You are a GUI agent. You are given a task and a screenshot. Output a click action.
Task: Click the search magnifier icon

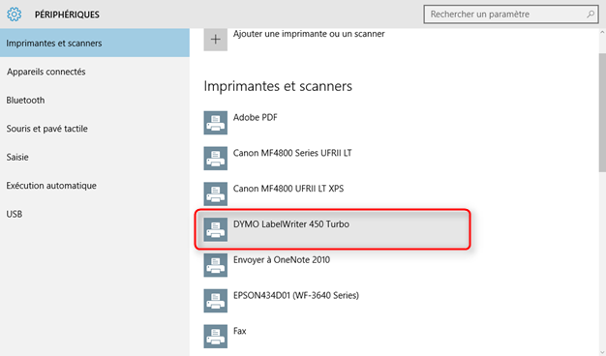(x=591, y=15)
